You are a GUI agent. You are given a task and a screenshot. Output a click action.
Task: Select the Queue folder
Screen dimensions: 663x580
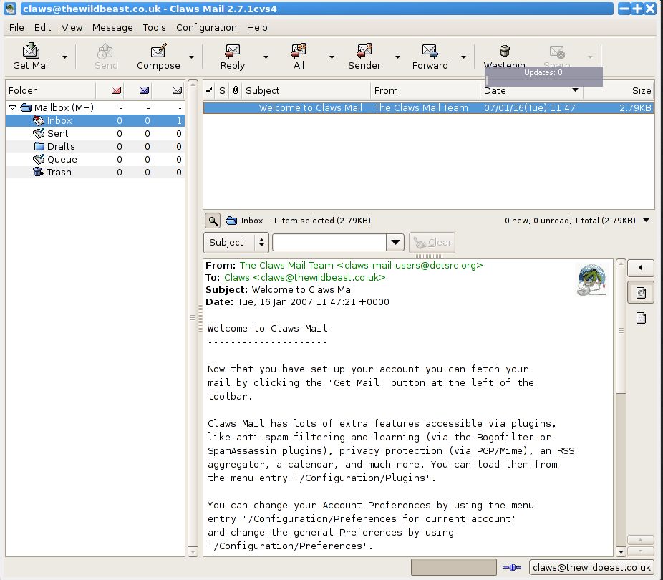pos(95,160)
